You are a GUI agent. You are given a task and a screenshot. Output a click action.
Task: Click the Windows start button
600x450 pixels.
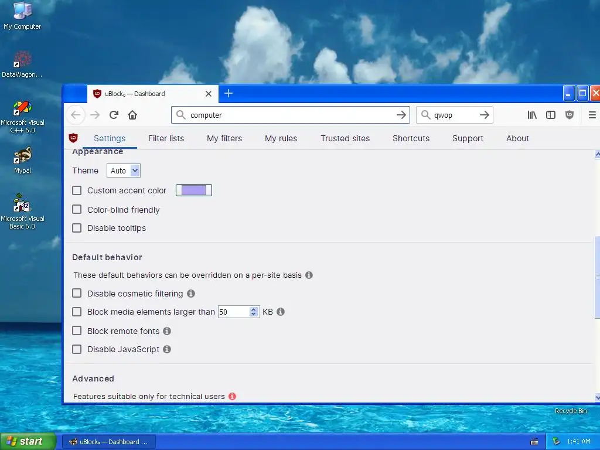(x=28, y=442)
